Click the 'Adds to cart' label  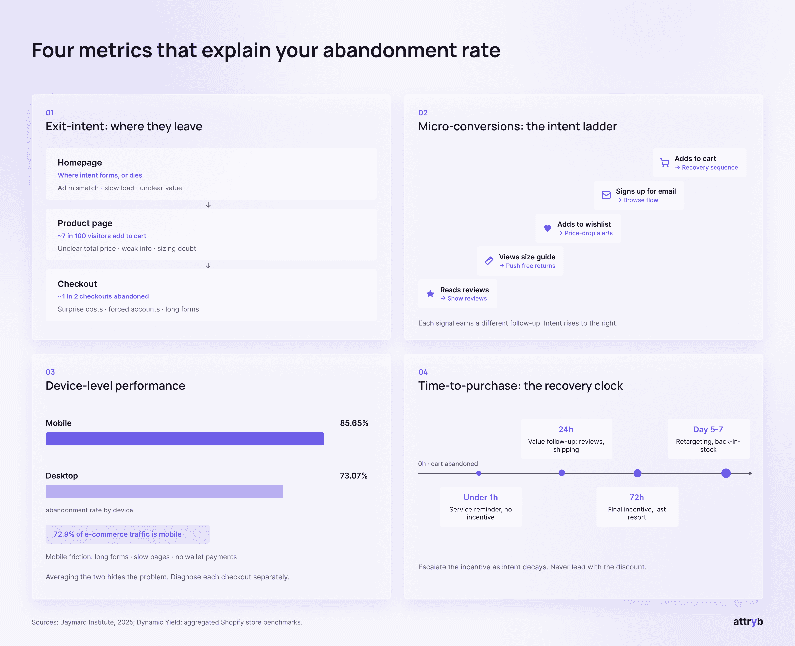pos(695,159)
